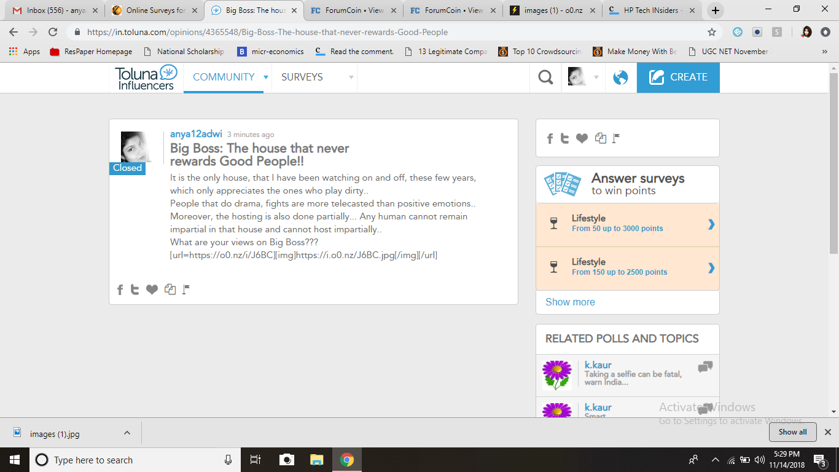This screenshot has width=839, height=472.
Task: Click the CREATE button
Action: 678,77
